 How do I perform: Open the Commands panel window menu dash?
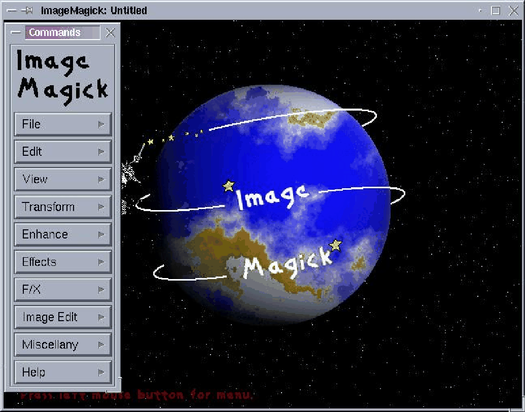[15, 32]
